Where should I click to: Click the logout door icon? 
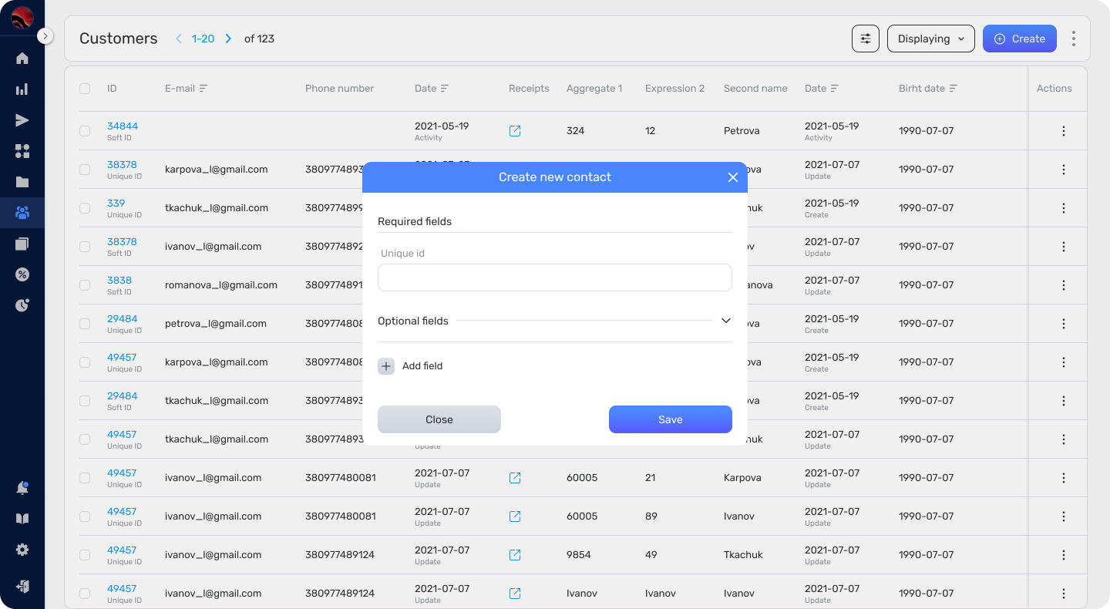(22, 587)
